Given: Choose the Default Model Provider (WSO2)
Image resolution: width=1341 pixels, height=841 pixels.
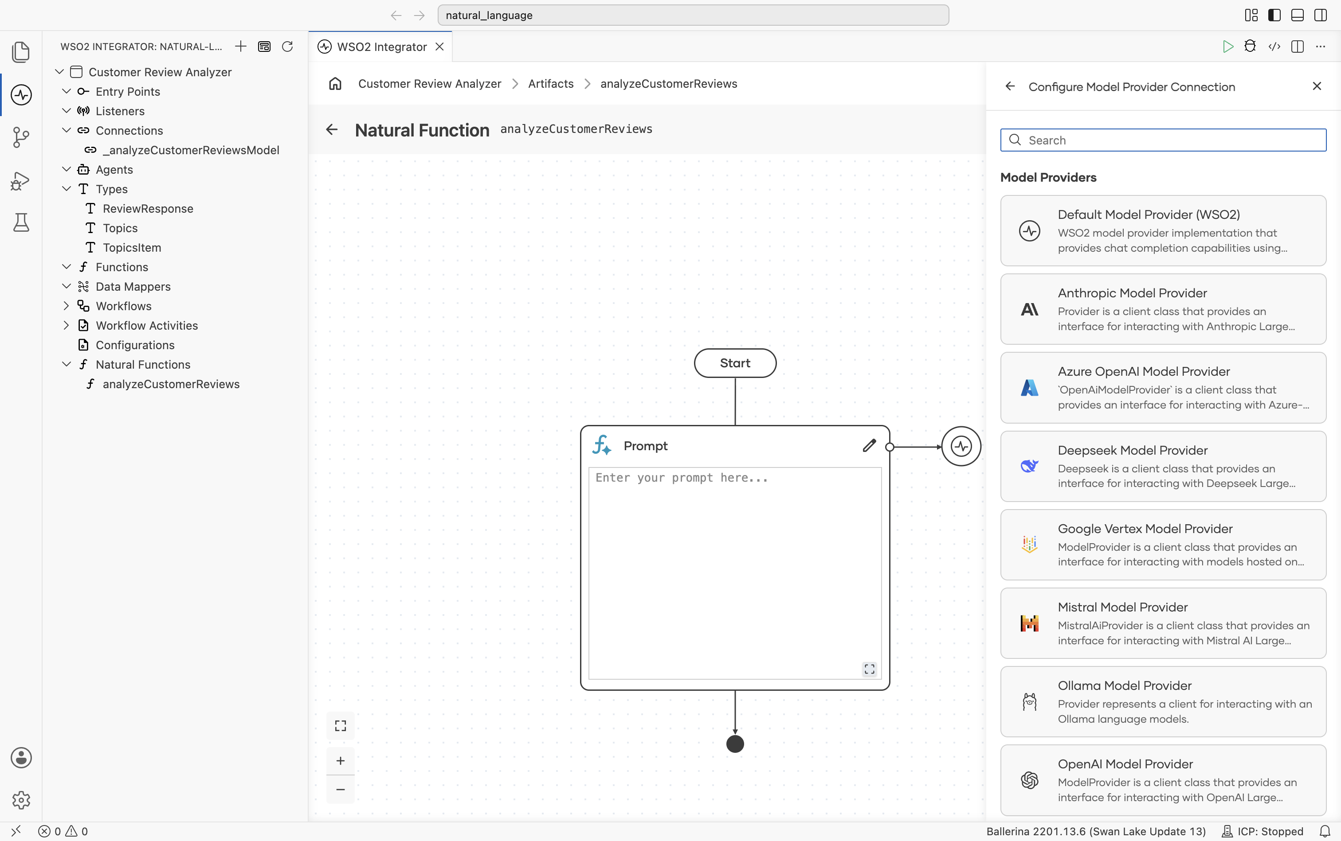Looking at the screenshot, I should coord(1163,230).
